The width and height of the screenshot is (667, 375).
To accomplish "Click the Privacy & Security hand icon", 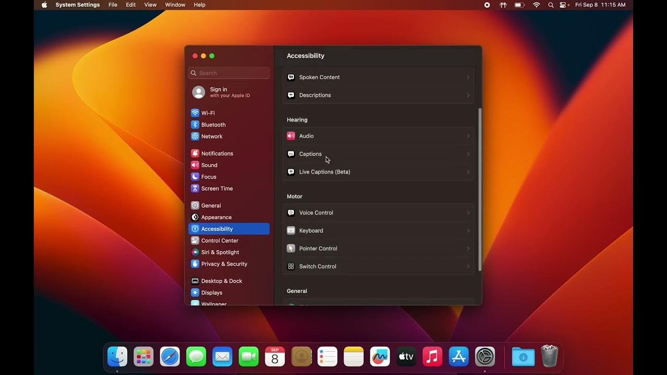I will (x=195, y=264).
